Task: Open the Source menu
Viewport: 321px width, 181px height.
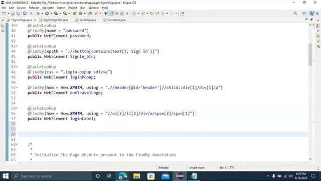Action: (21, 8)
